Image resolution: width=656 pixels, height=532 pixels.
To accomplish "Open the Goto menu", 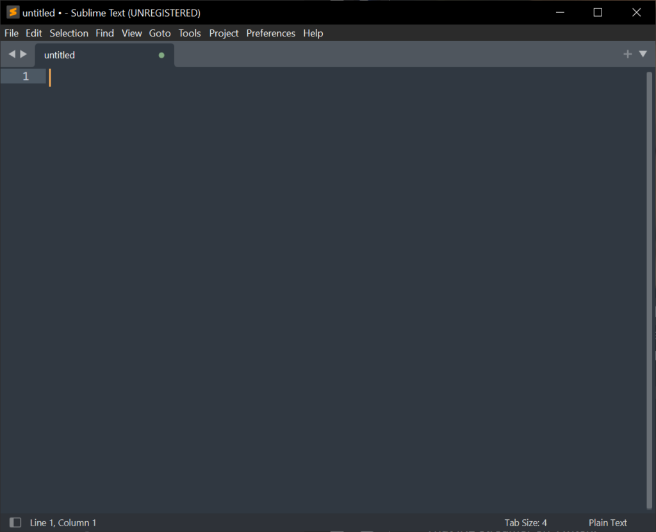I will [160, 33].
